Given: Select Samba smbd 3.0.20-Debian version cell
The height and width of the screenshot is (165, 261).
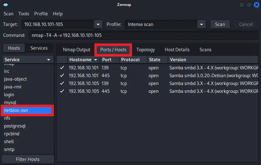Looking at the screenshot, I should tap(214, 76).
